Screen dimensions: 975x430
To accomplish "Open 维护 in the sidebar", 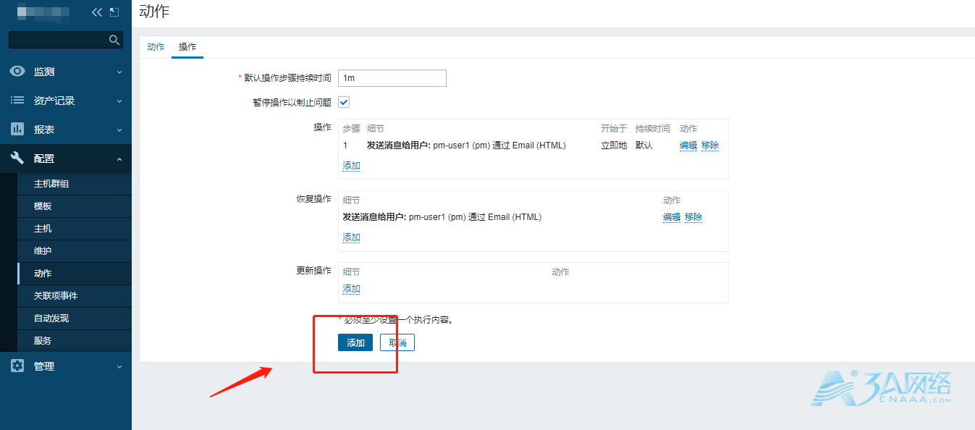I will (74, 251).
